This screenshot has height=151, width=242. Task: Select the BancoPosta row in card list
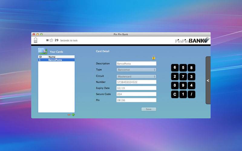click(x=56, y=60)
